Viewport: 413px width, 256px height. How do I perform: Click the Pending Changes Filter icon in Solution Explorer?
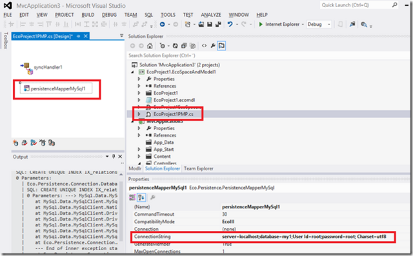click(163, 46)
